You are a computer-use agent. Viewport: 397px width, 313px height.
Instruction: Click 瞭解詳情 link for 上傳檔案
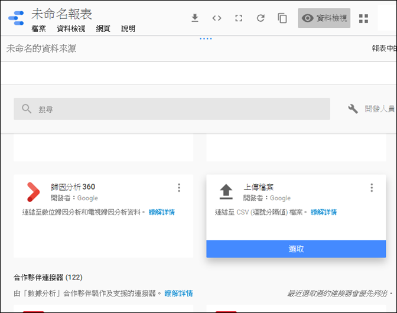pyautogui.click(x=324, y=212)
